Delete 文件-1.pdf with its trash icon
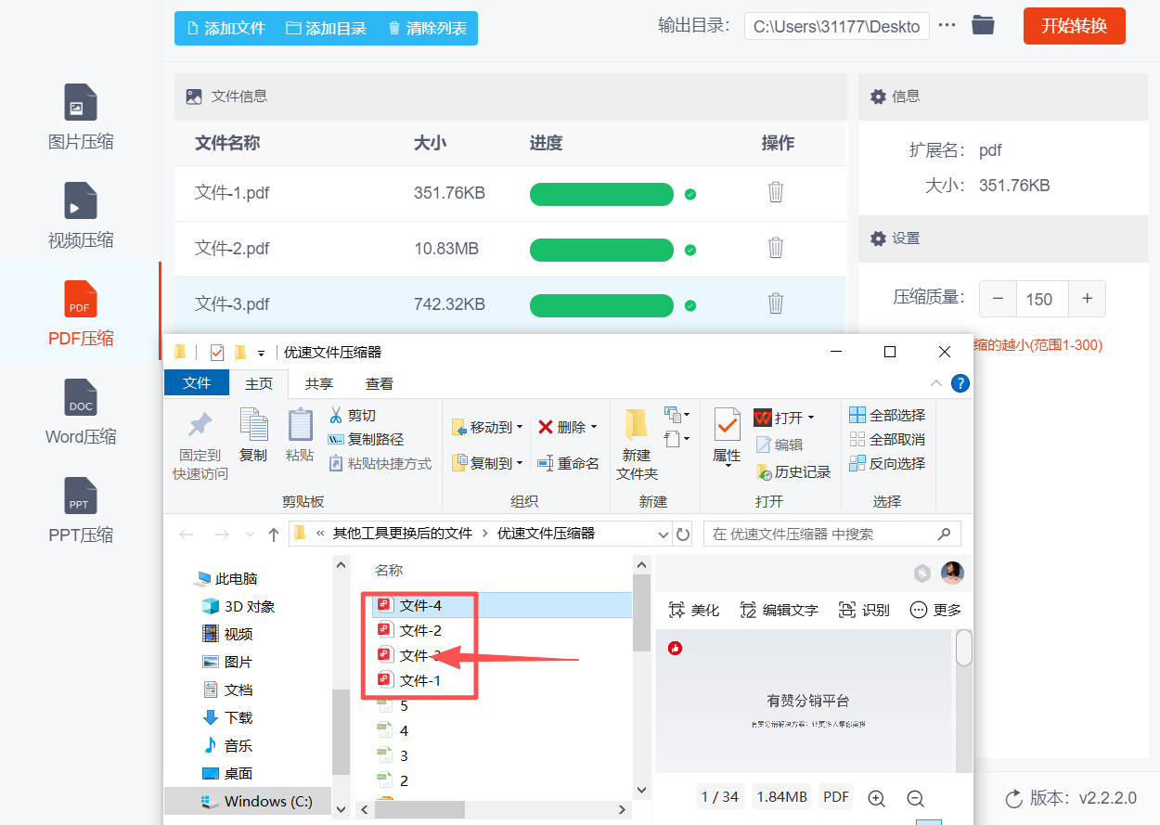The image size is (1160, 825). [776, 192]
